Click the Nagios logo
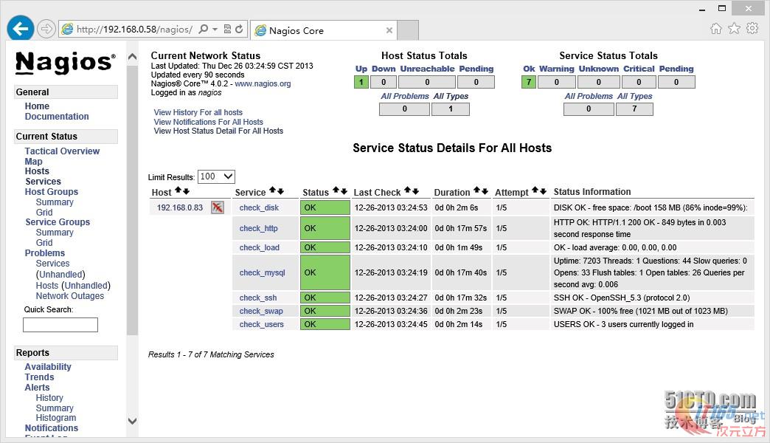770x443 pixels. (66, 63)
